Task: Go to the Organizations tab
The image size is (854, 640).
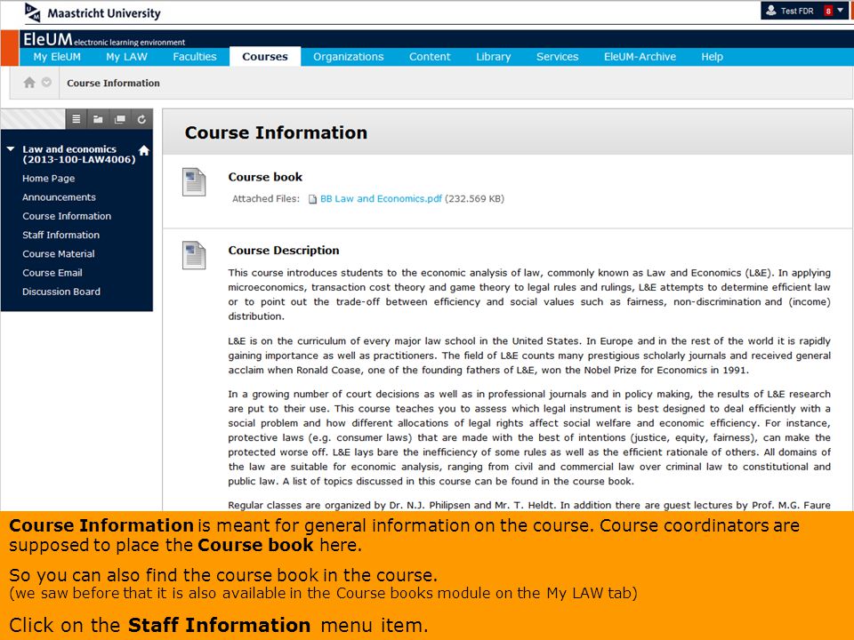Action: click(x=348, y=57)
